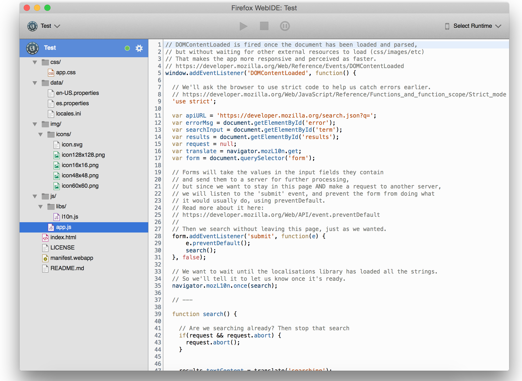This screenshot has width=522, height=381.
Task: Click the Pause debugger round icon
Action: [x=285, y=26]
